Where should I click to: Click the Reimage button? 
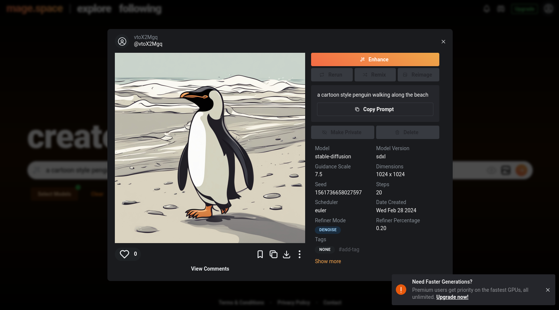point(418,75)
